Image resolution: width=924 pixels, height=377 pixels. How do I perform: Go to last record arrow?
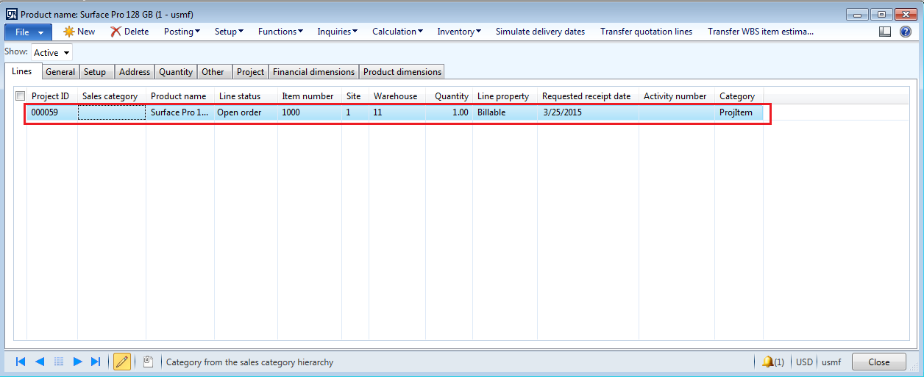(96, 362)
